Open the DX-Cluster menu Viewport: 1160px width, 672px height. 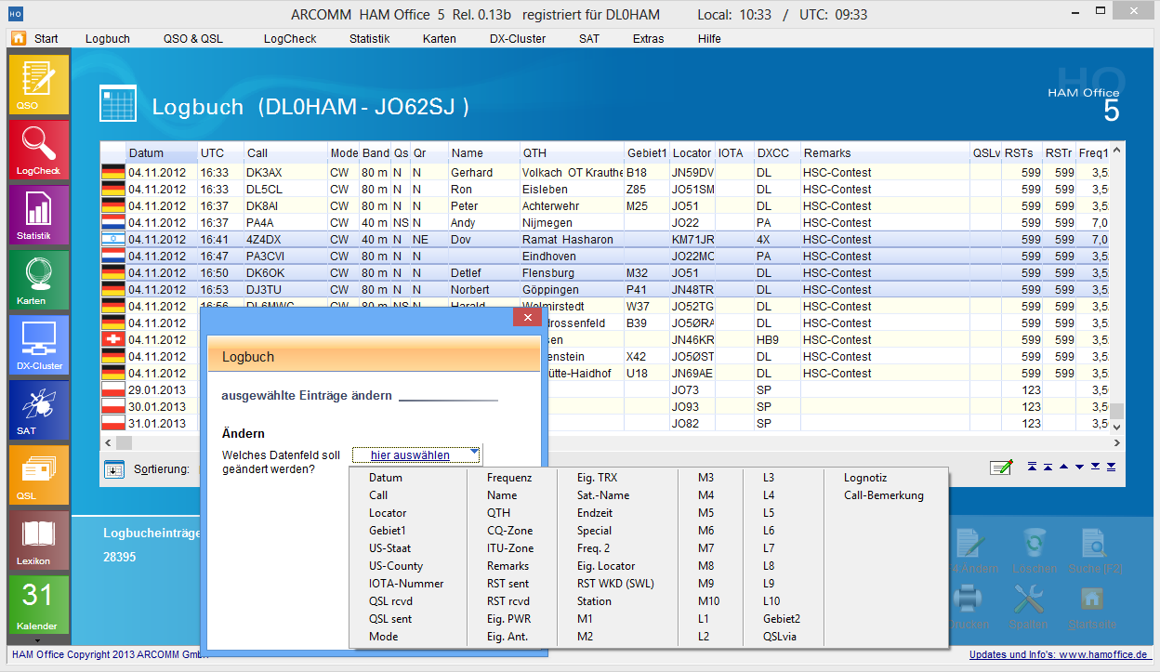pyautogui.click(x=518, y=39)
